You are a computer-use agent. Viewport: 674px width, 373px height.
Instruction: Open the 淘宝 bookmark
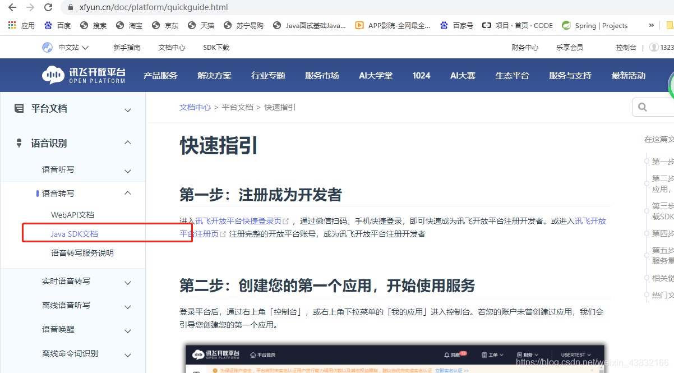pyautogui.click(x=130, y=25)
